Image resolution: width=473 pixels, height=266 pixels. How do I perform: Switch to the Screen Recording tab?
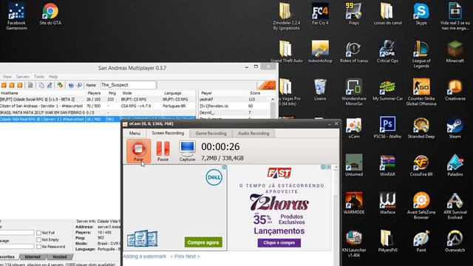(168, 133)
